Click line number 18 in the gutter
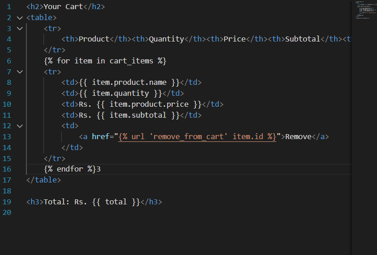Image resolution: width=377 pixels, height=255 pixels. coord(7,191)
